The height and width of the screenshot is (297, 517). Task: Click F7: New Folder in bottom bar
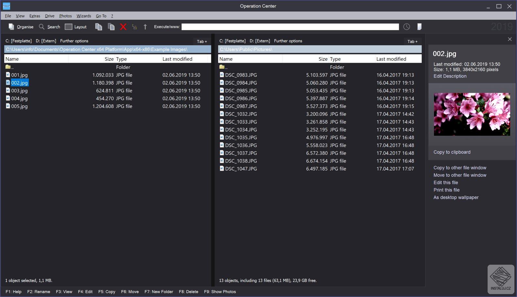159,292
